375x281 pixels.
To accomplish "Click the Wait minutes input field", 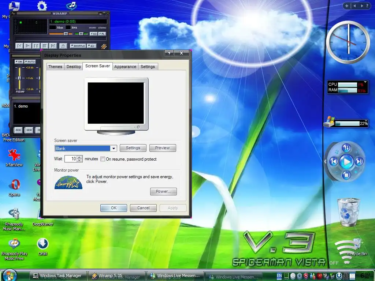I will [x=71, y=159].
